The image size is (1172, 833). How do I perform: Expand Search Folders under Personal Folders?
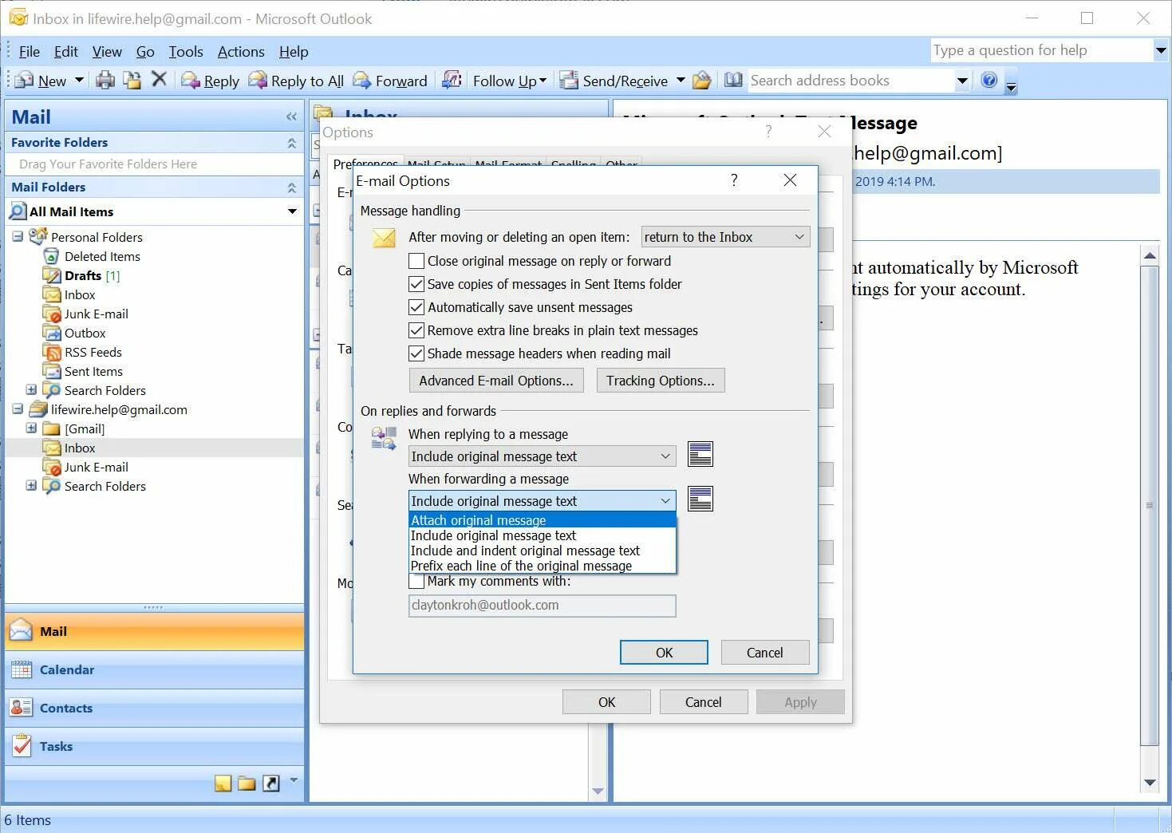pyautogui.click(x=31, y=390)
